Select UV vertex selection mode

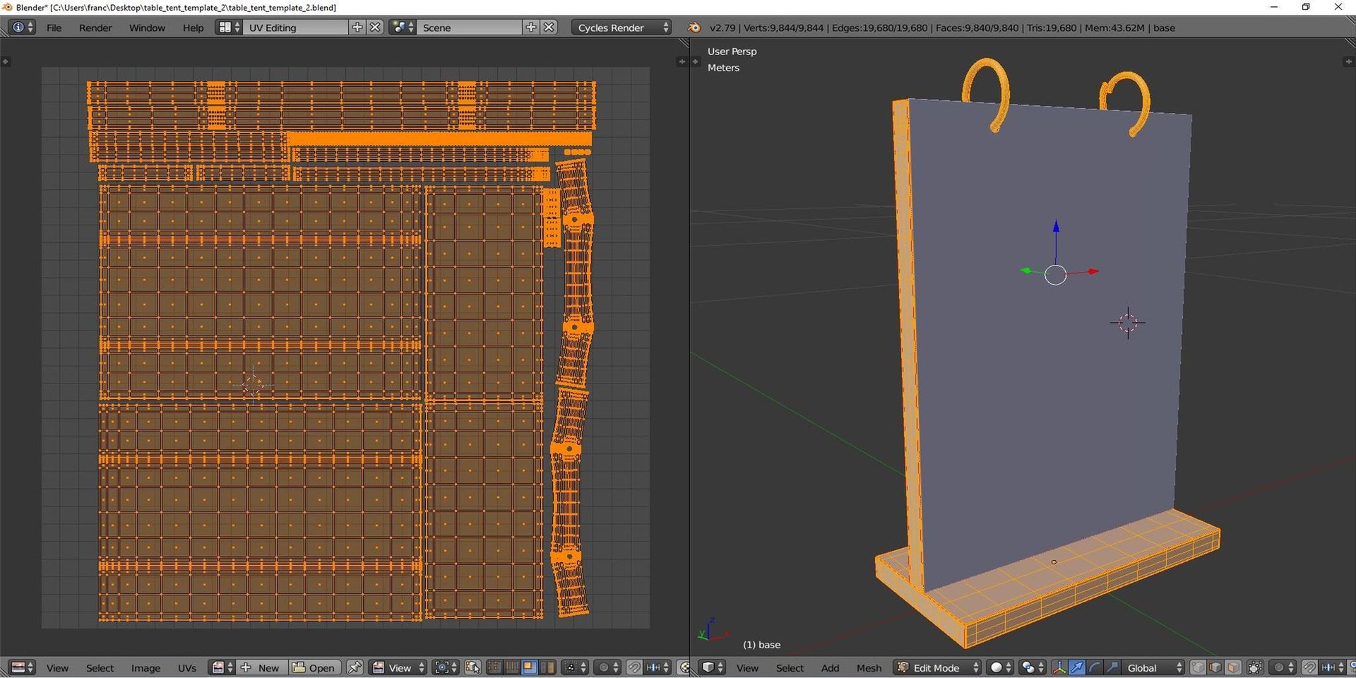[494, 667]
